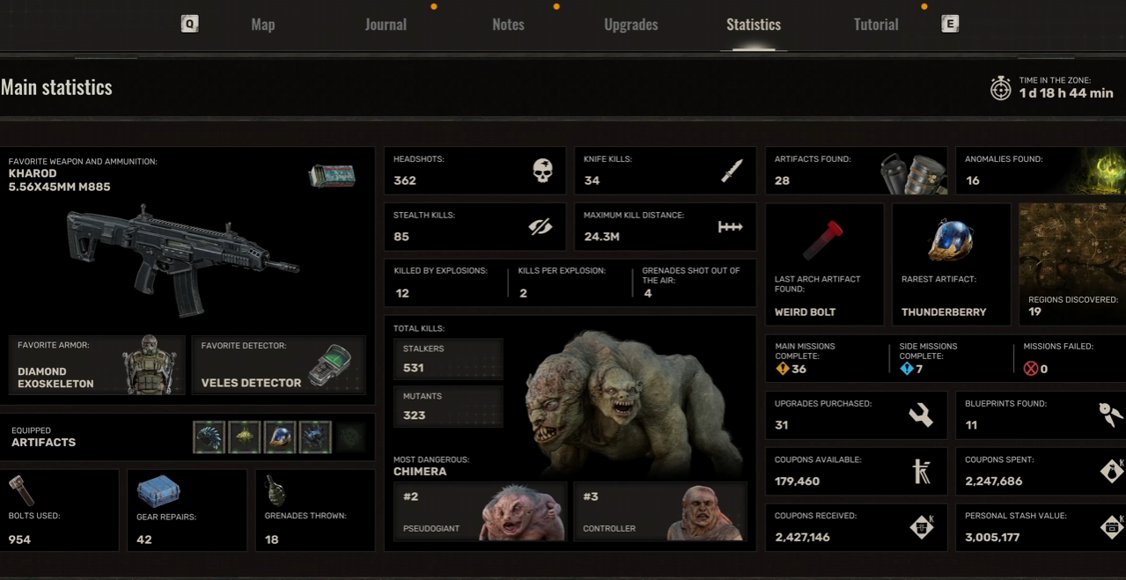Click the grenades thrown grenade icon
The image size is (1126, 580).
tap(276, 491)
